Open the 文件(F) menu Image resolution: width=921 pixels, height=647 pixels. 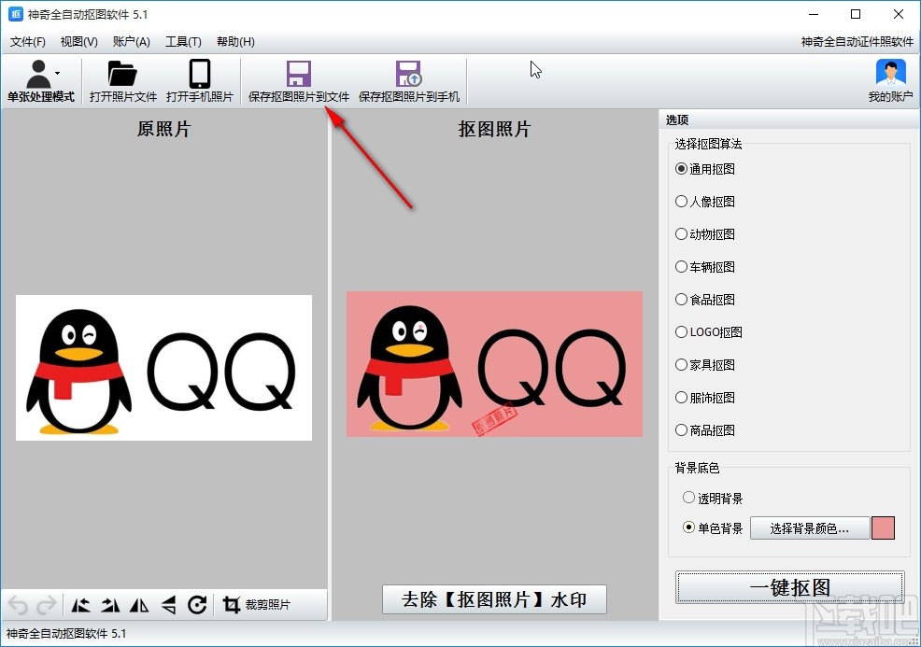pyautogui.click(x=28, y=42)
